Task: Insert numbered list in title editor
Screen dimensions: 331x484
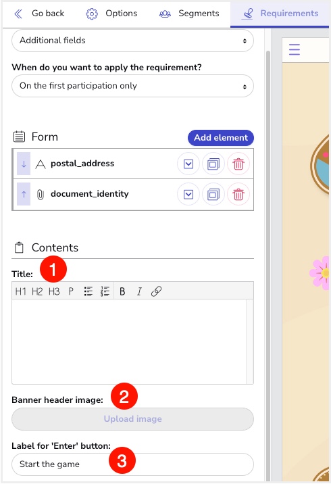Action: point(105,291)
